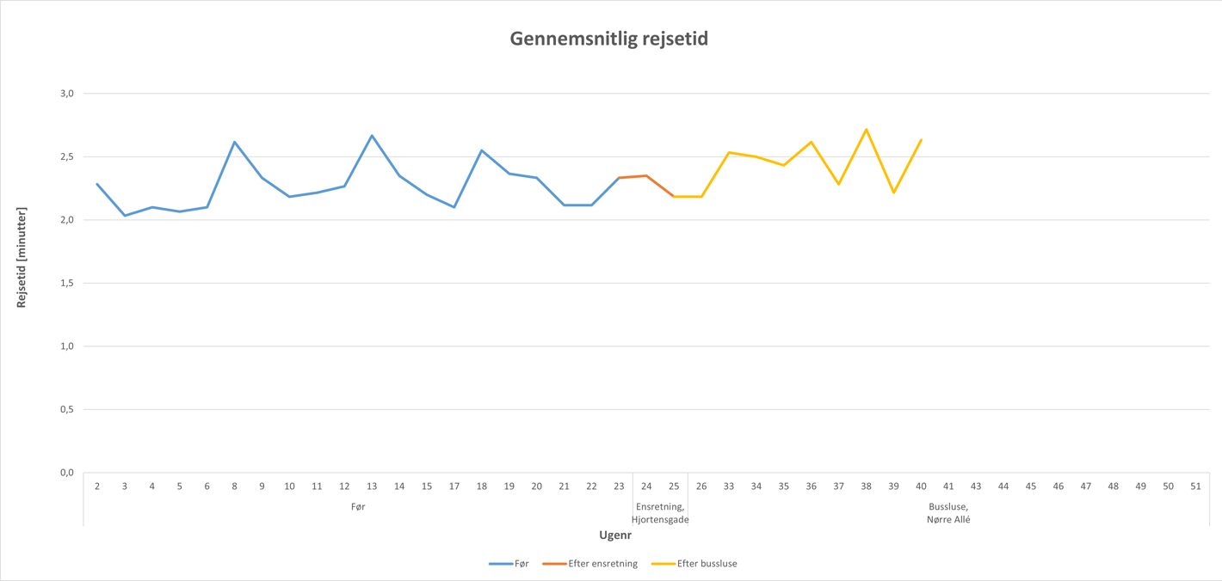1222x581 pixels.
Task: Click the 0,0 label on the vertical axis
Action: tap(66, 473)
